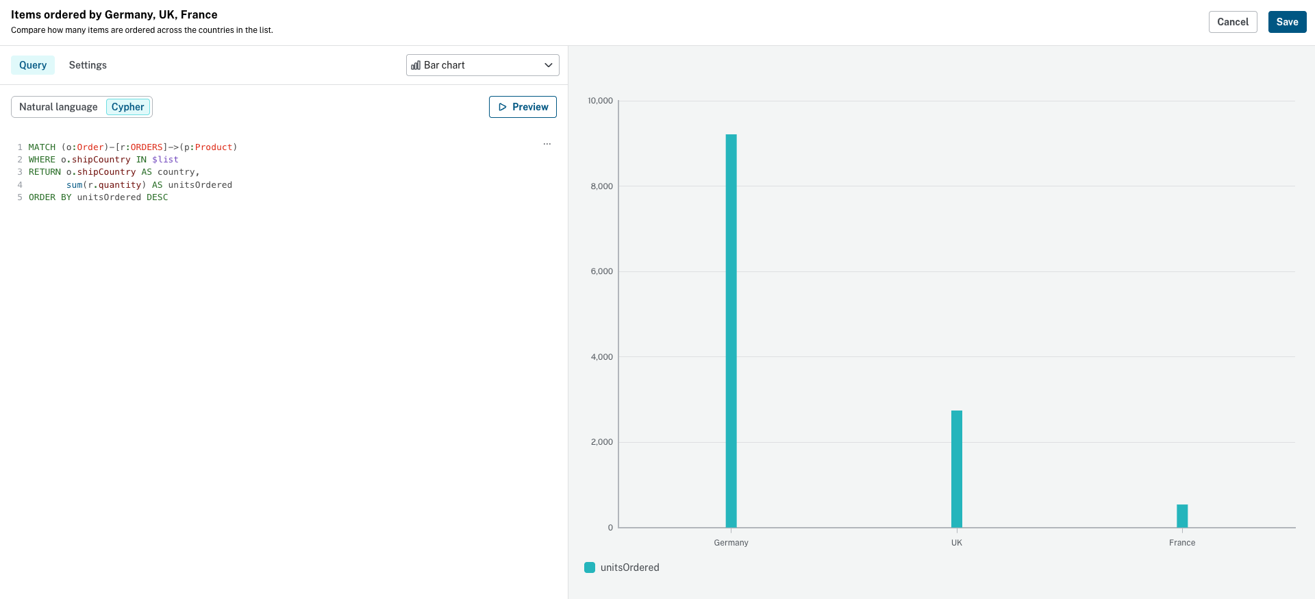This screenshot has width=1315, height=599.
Task: Click the UK bar in the chart
Action: click(956, 469)
